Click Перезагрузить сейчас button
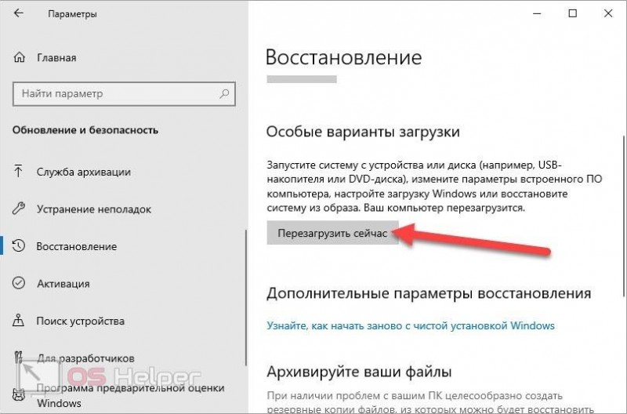 [332, 233]
